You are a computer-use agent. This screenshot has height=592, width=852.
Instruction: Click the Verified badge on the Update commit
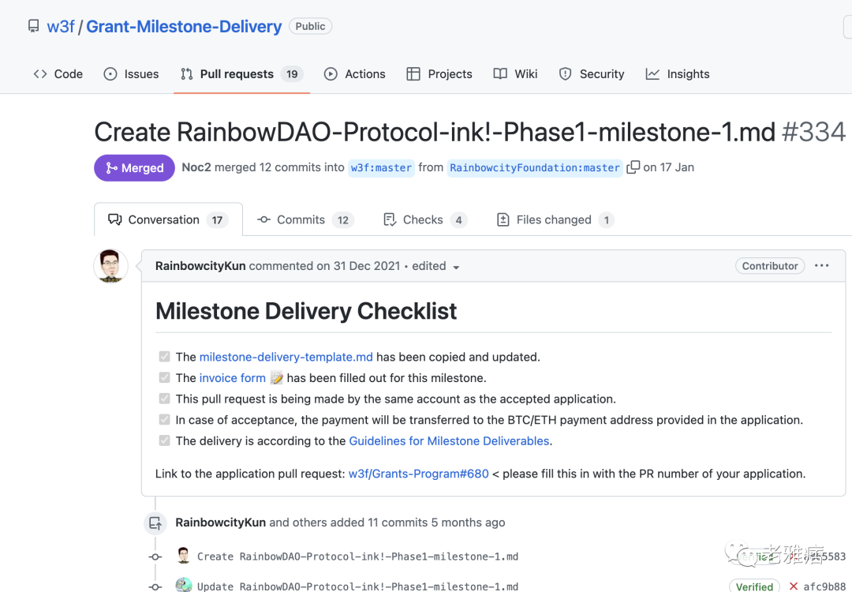click(x=754, y=586)
